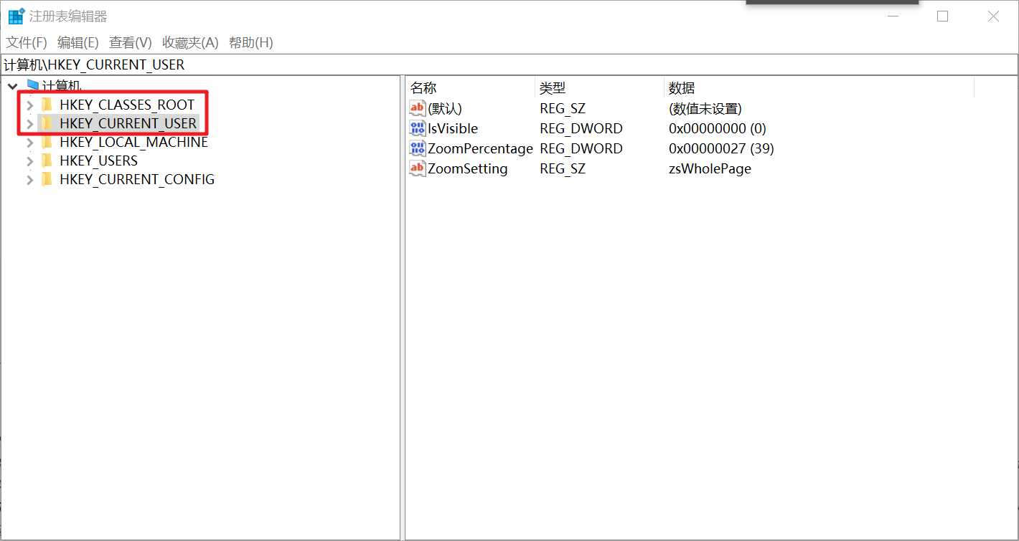Open the 编辑(E) menu

(x=78, y=43)
